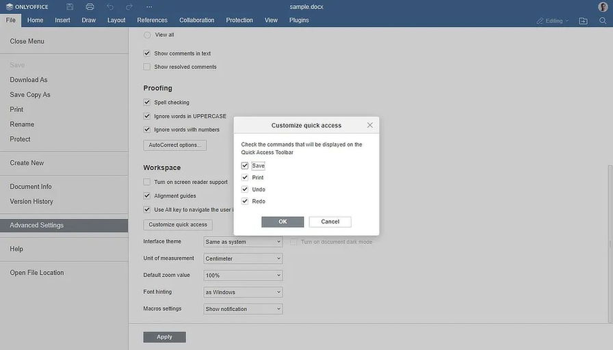Viewport: 613px width, 350px height.
Task: Click the Redo arrow icon
Action: click(x=129, y=7)
